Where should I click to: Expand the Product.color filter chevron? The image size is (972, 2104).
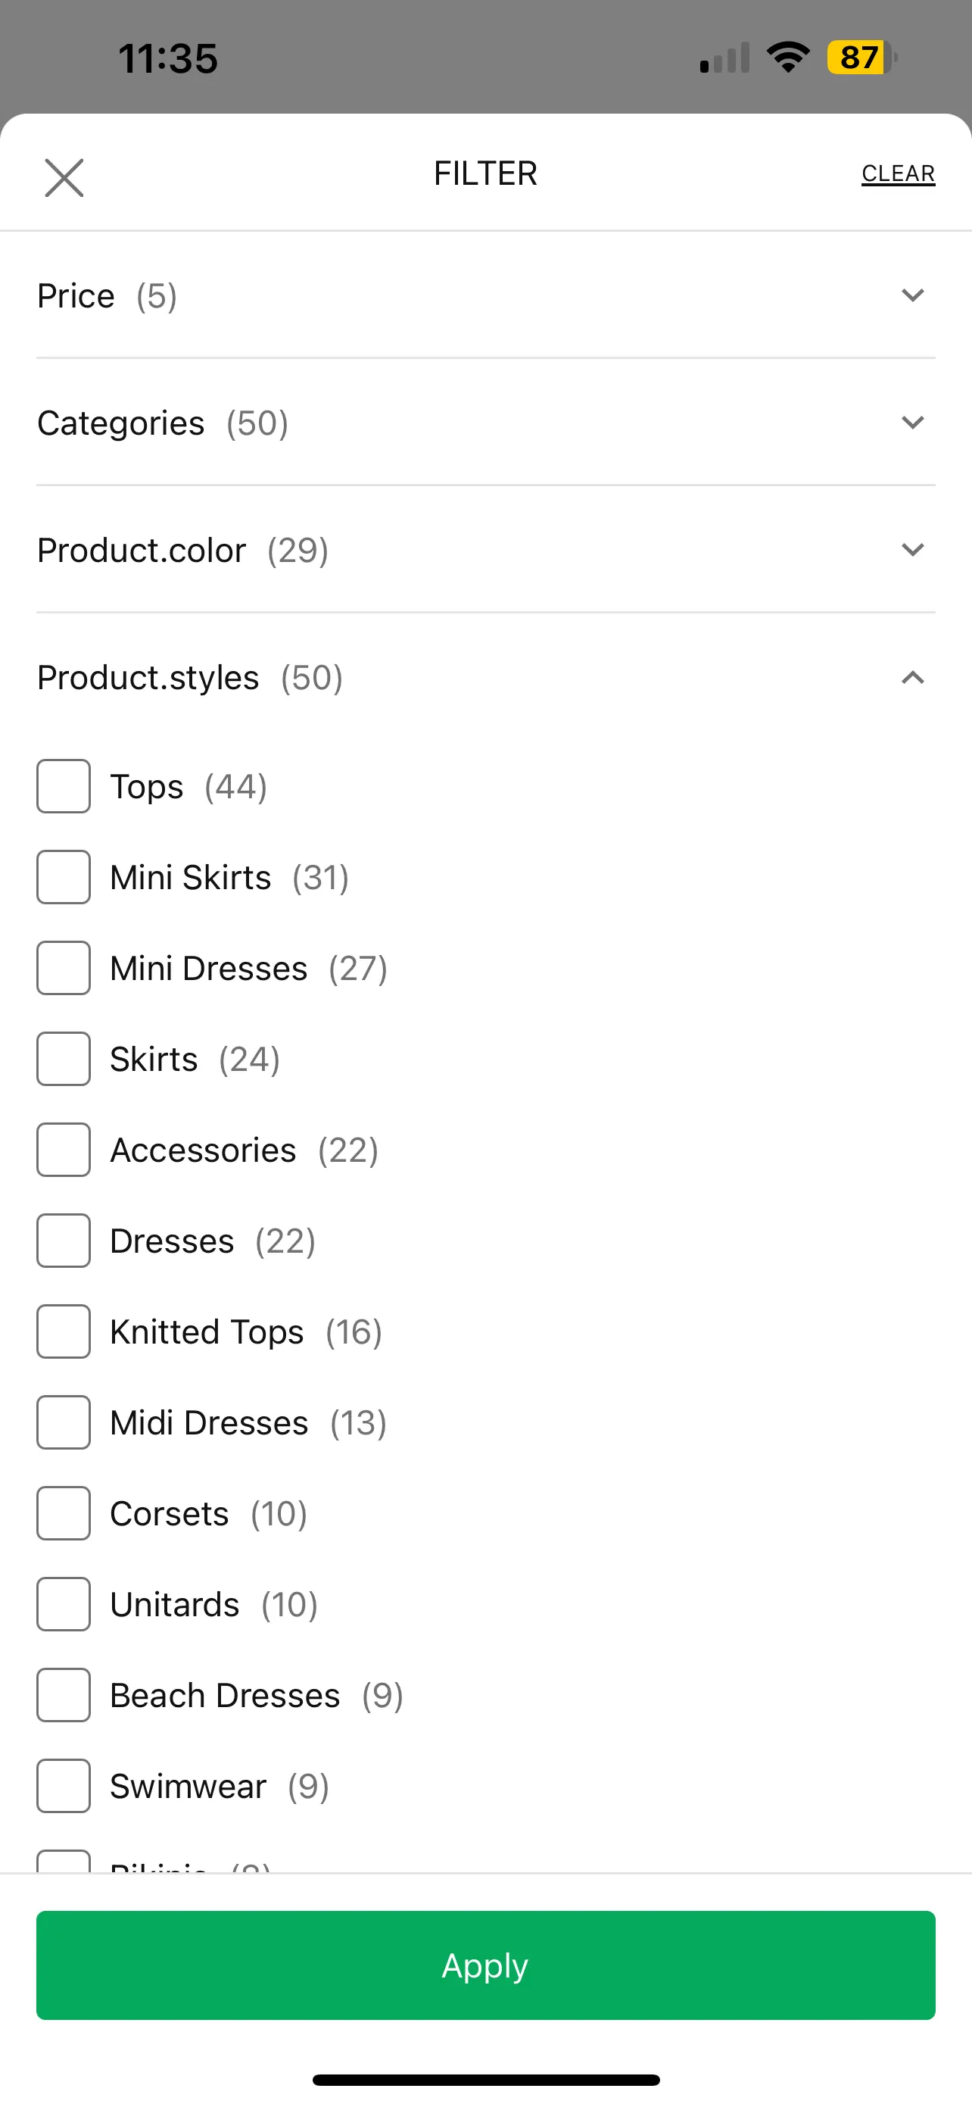pyautogui.click(x=912, y=550)
